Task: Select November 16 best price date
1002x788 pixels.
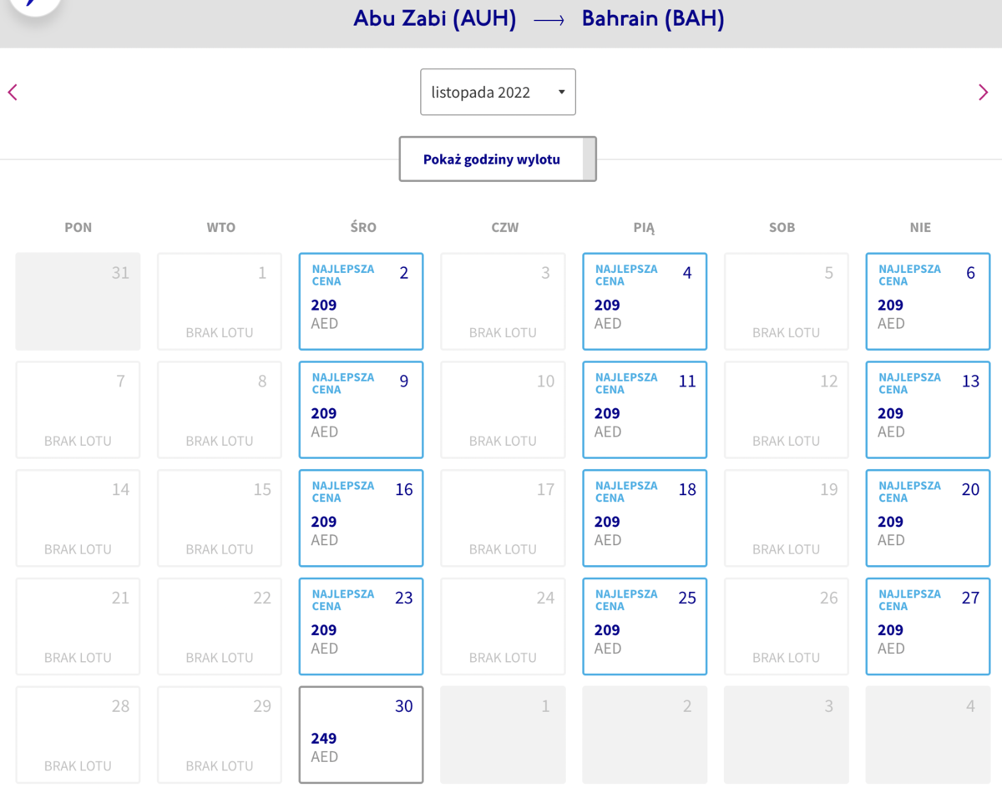Action: [x=361, y=518]
